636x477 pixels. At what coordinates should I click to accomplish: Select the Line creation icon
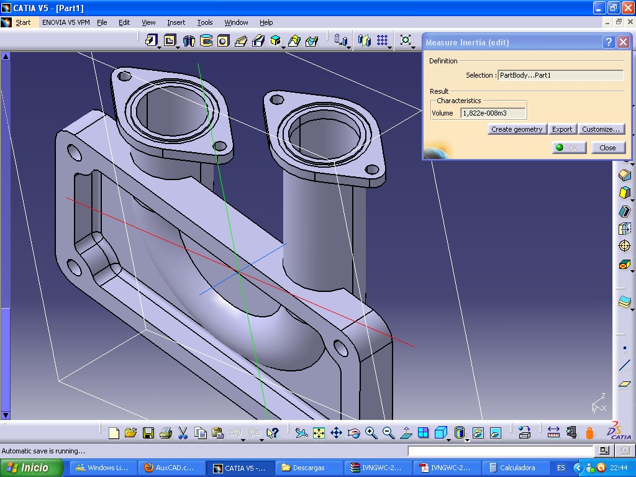point(625,365)
